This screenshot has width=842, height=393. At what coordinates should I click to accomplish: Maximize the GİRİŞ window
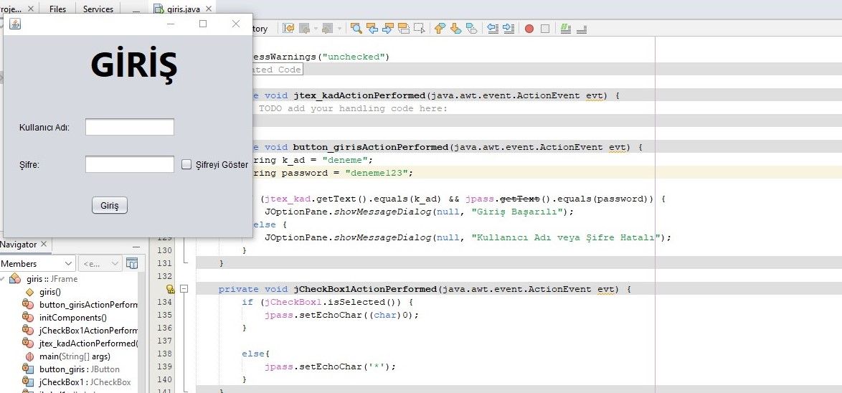pyautogui.click(x=203, y=24)
